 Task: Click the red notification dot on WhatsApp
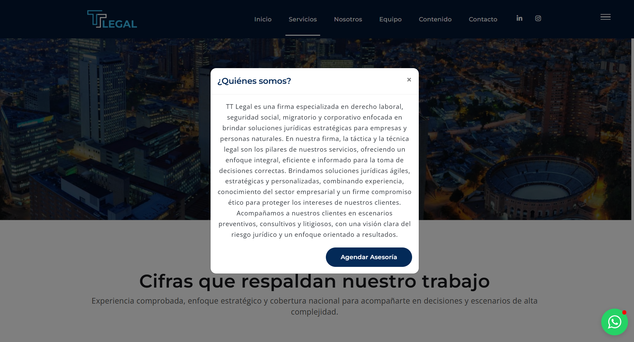click(x=624, y=313)
